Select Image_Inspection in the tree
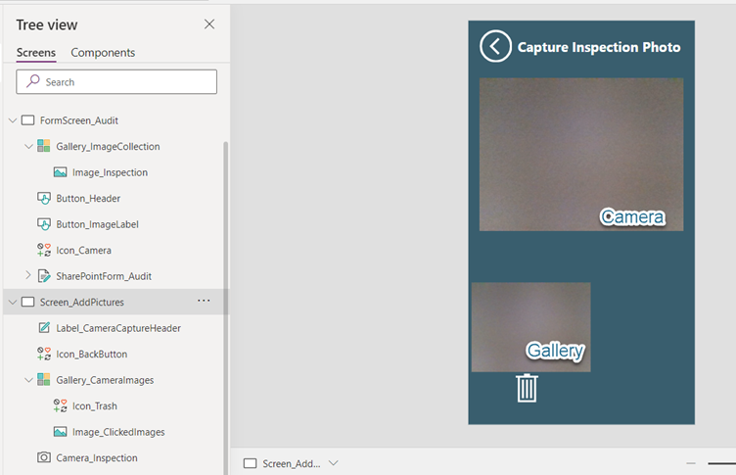The image size is (736, 475). click(x=110, y=172)
